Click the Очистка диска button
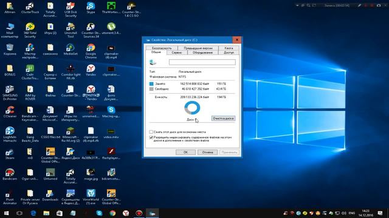This screenshot has height=218, width=389. click(223, 119)
